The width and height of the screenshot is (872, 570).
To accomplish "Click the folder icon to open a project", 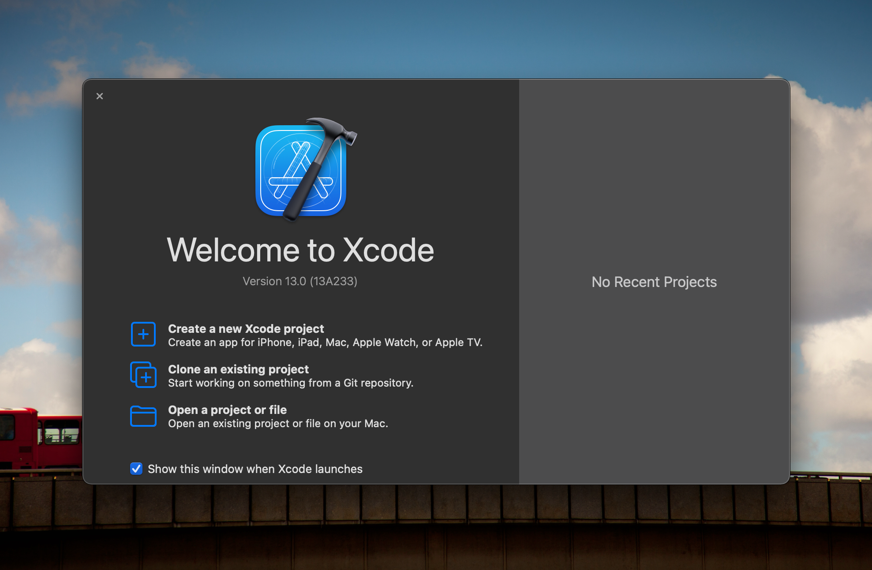I will tap(143, 416).
